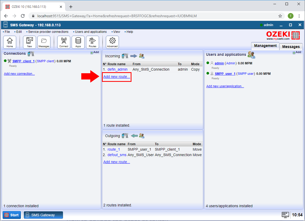Open the Help menu
The width and height of the screenshot is (305, 221).
point(130,32)
